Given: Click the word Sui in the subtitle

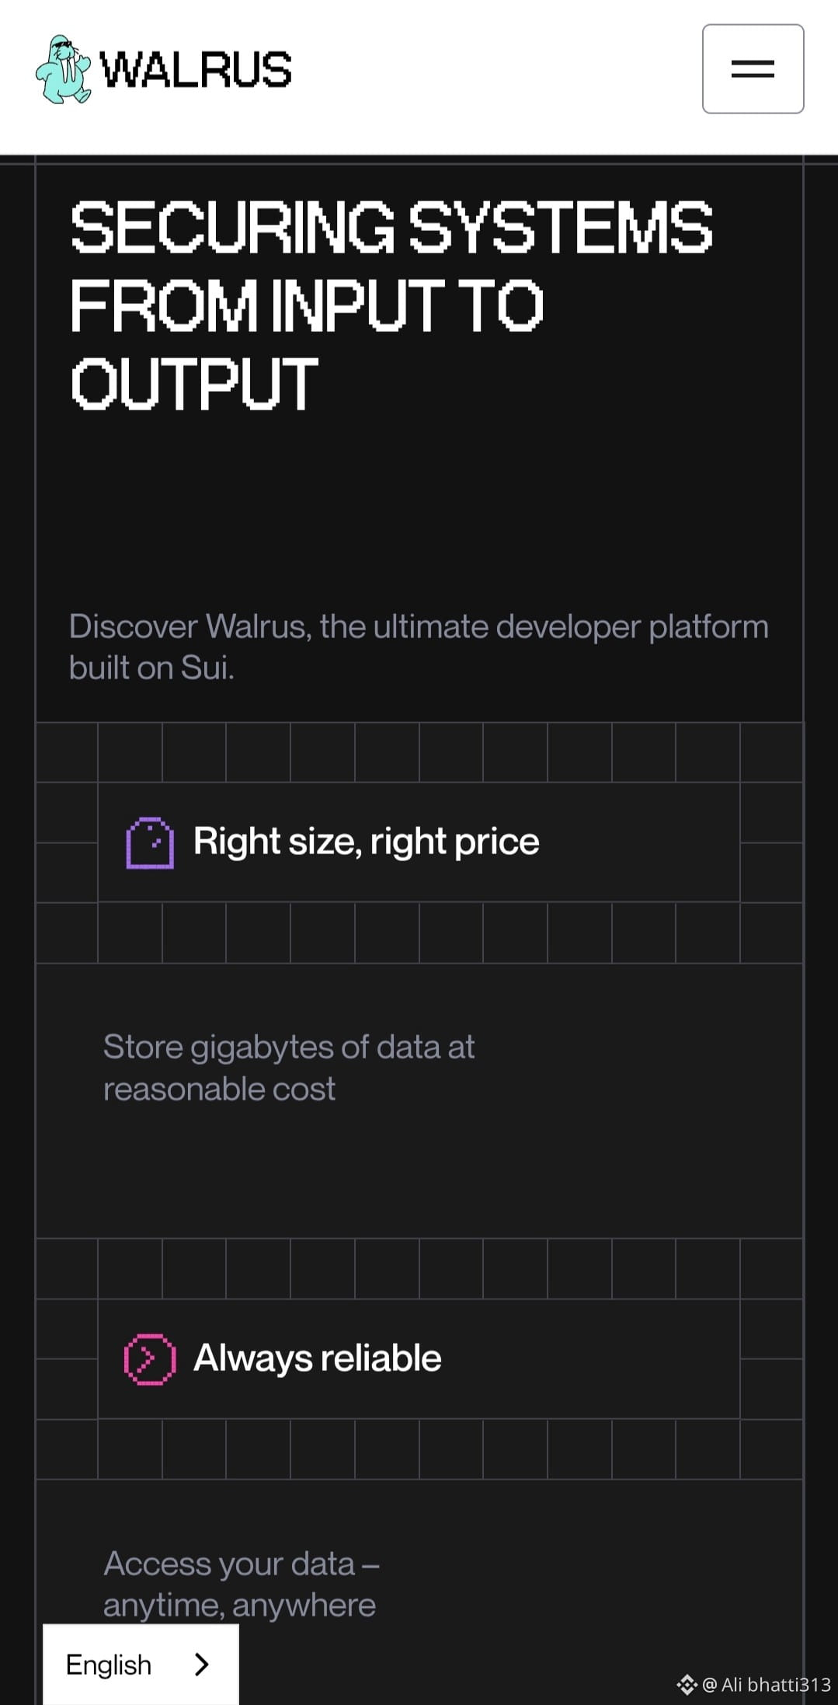Looking at the screenshot, I should click(206, 668).
